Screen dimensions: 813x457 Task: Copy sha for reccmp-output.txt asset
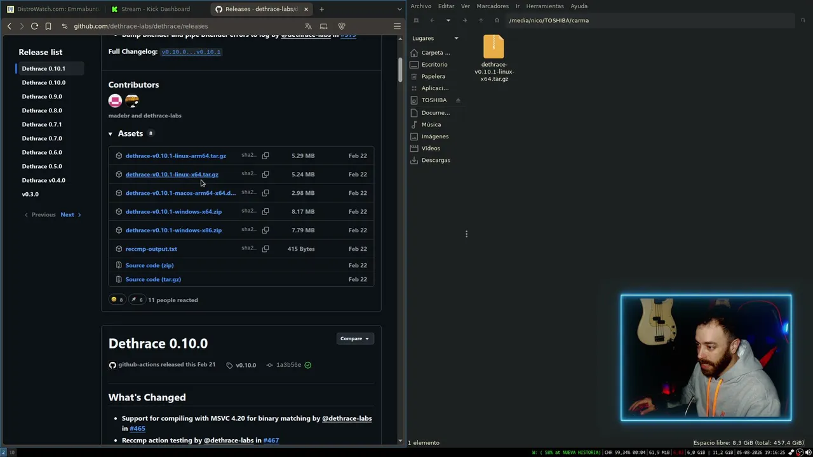click(265, 249)
